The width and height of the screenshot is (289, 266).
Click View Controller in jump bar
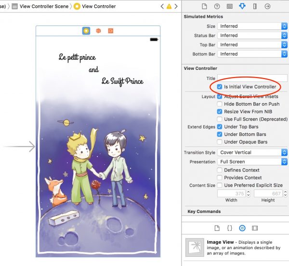[99, 6]
